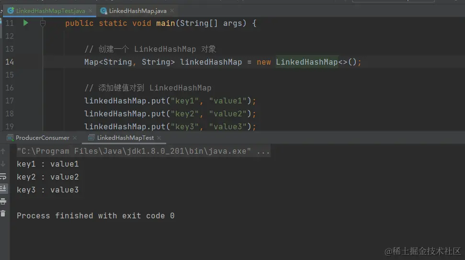Image resolution: width=465 pixels, height=260 pixels.
Task: Click ProducerConsumer run tab icon
Action: coord(10,137)
